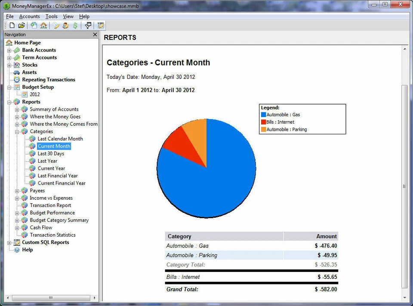Open the Currency dialog via dollar icon
The width and height of the screenshot is (413, 306).
click(74, 25)
